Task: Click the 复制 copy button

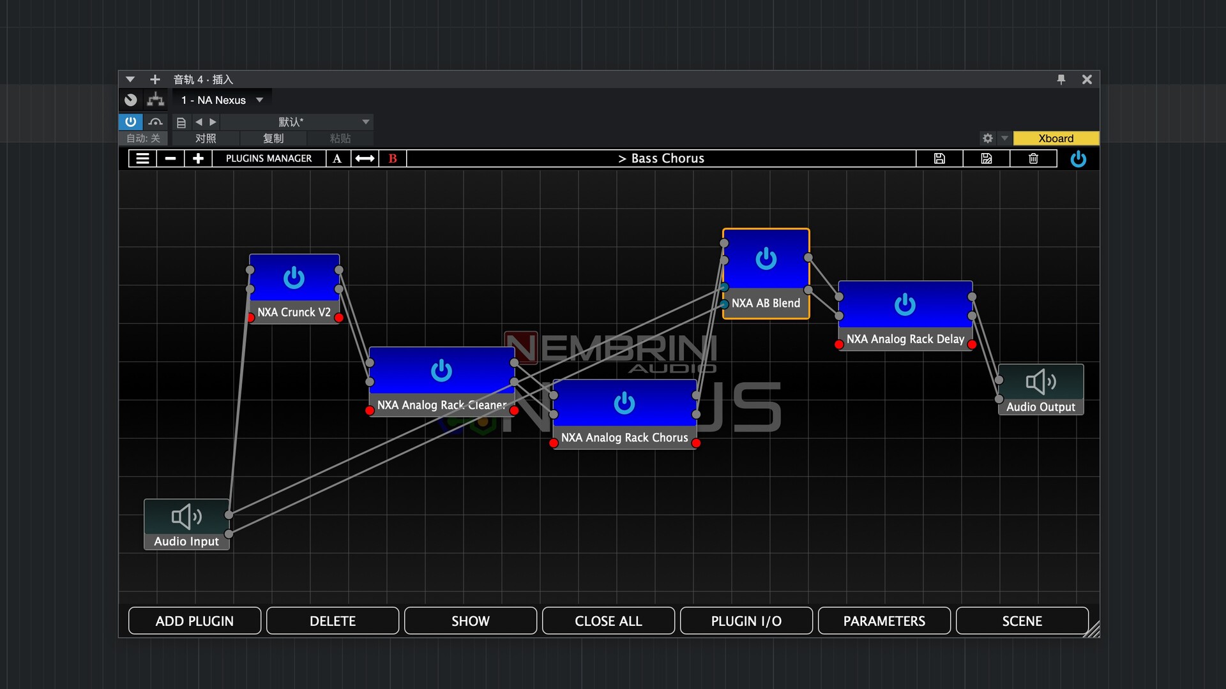Action: pos(273,138)
